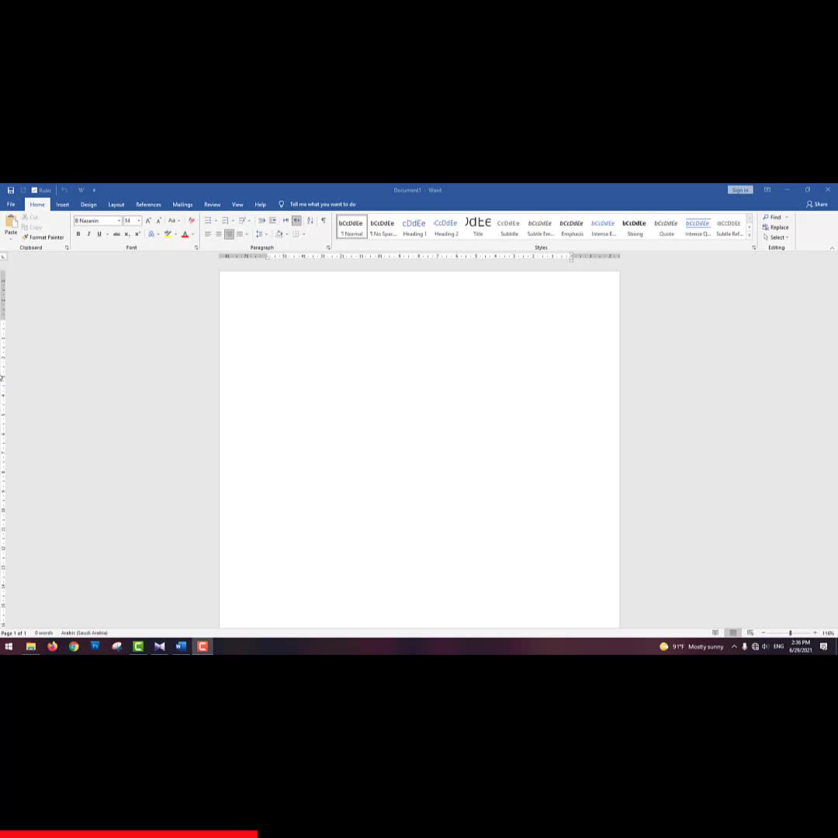Open the References tab
Viewport: 838px width, 838px height.
[x=148, y=205]
